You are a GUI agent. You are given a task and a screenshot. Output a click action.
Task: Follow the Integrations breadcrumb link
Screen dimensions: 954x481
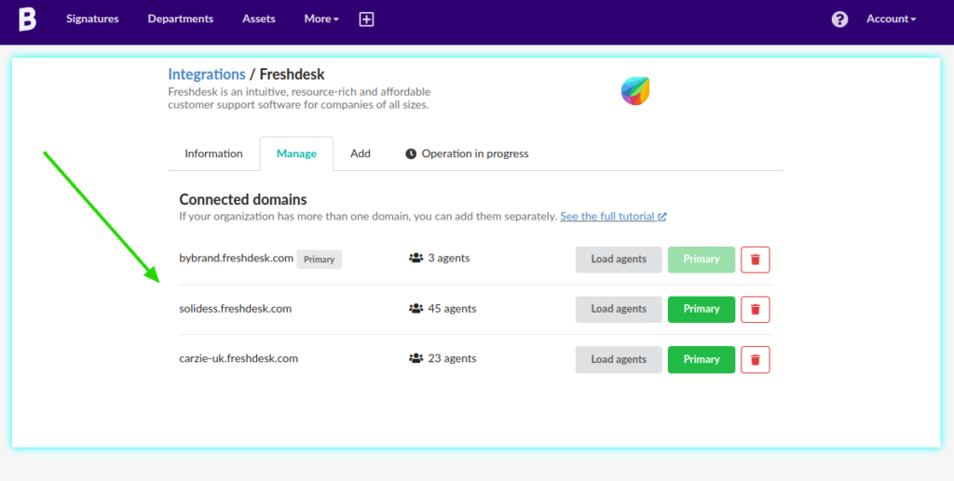pos(207,74)
